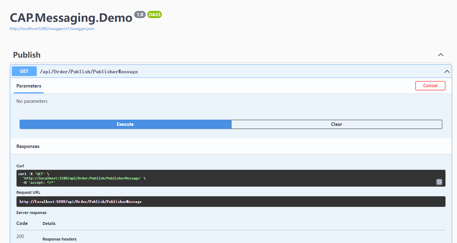Click the Request URL value box

tap(231, 202)
